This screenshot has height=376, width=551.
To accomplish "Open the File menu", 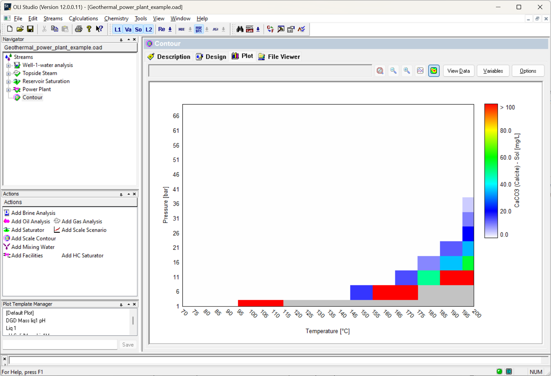I will pyautogui.click(x=18, y=19).
